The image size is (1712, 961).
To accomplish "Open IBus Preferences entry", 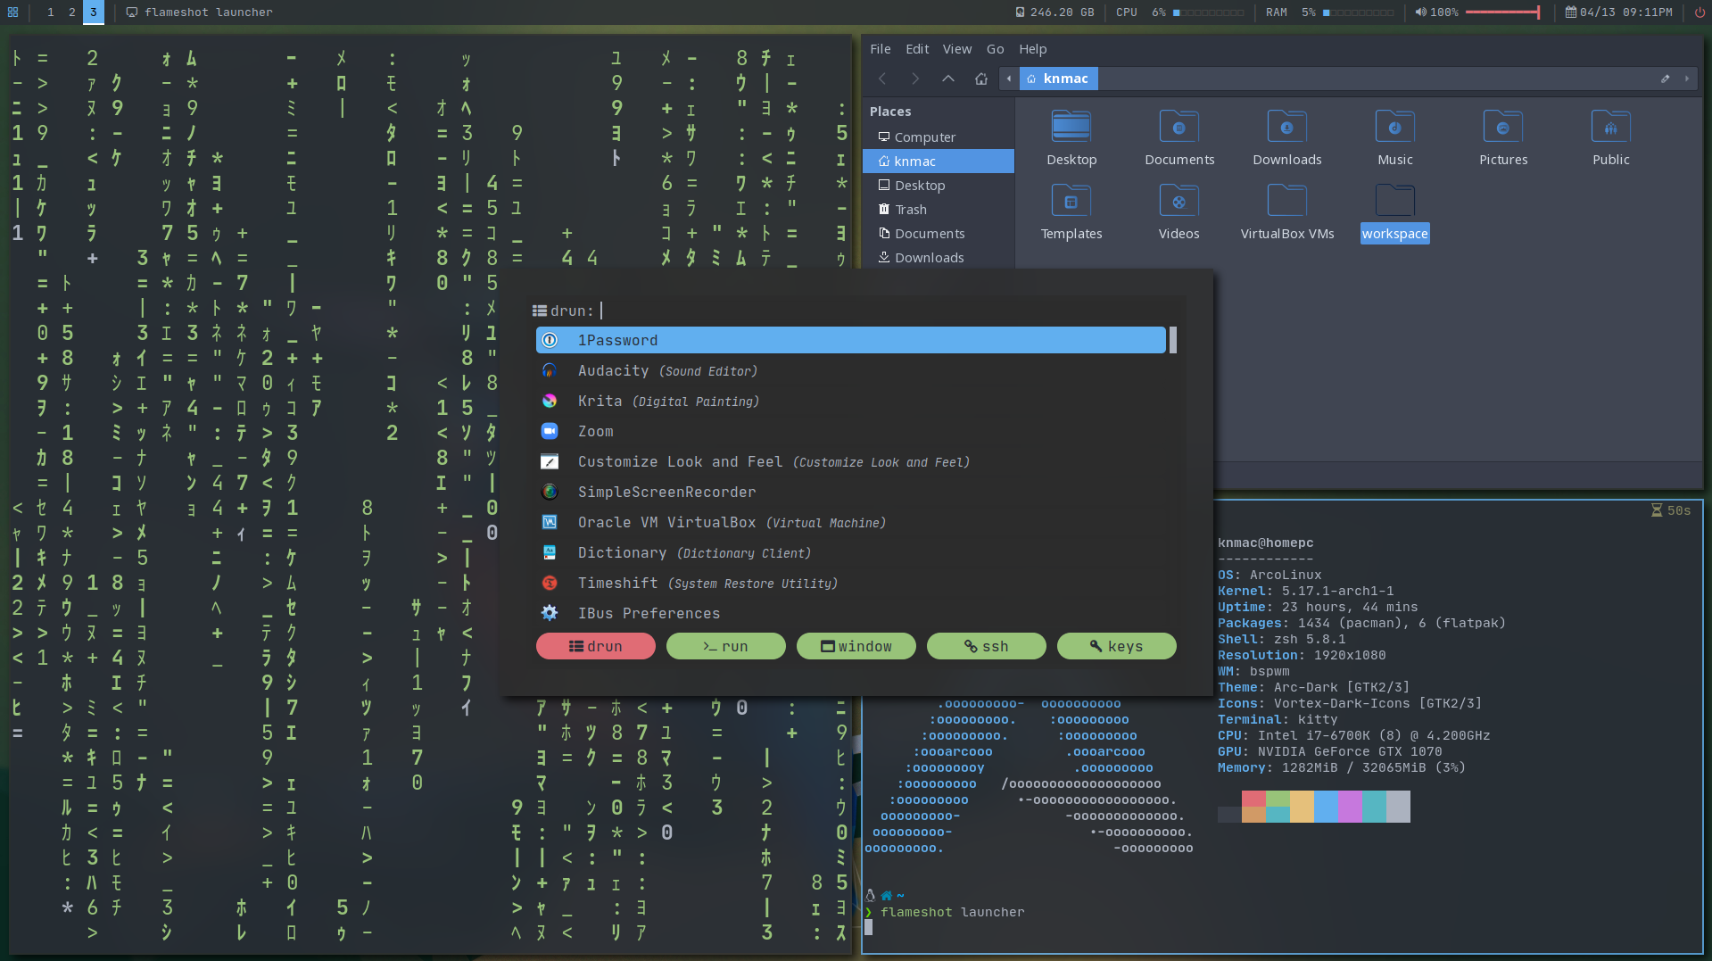I will coord(850,613).
